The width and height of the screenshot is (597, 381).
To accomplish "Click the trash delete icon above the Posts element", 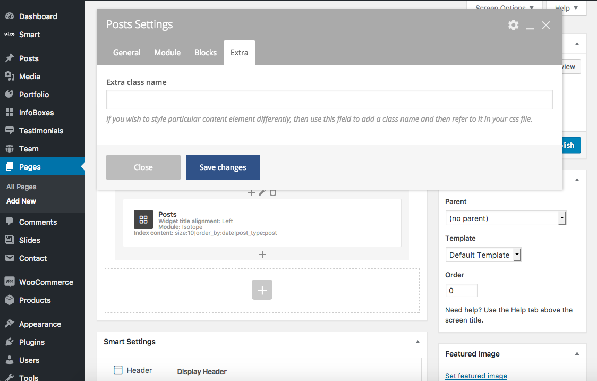I will 273,192.
